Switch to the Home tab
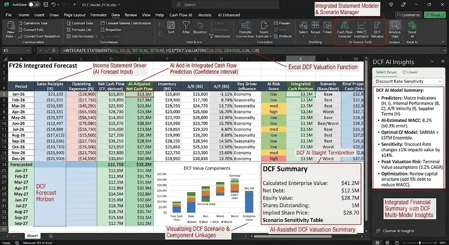The height and width of the screenshot is (245, 449). click(24, 15)
